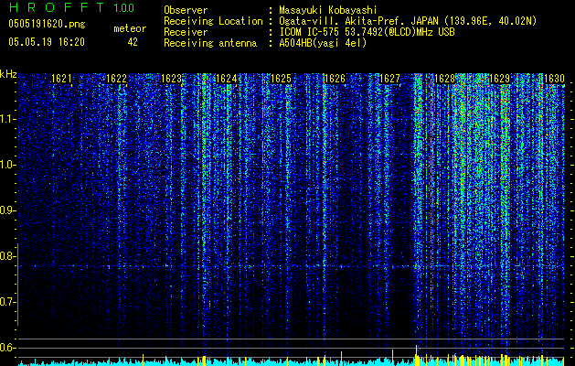The width and height of the screenshot is (575, 366).
Task: Click the HROFFT 1.0.0 title text
Action: click(71, 7)
